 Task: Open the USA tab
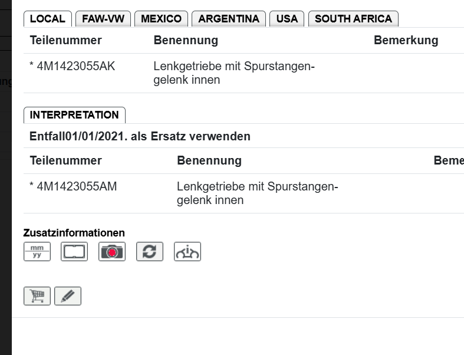tap(287, 19)
